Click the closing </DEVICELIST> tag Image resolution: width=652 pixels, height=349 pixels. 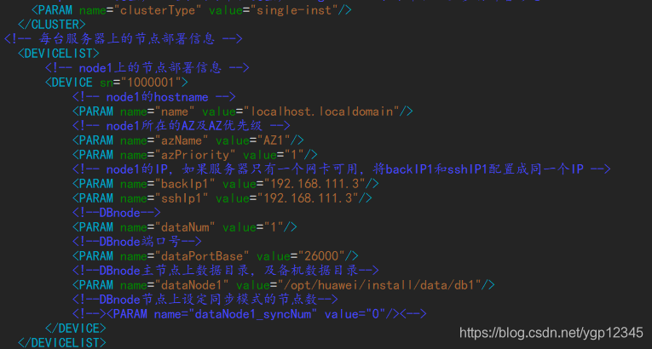[62, 343]
